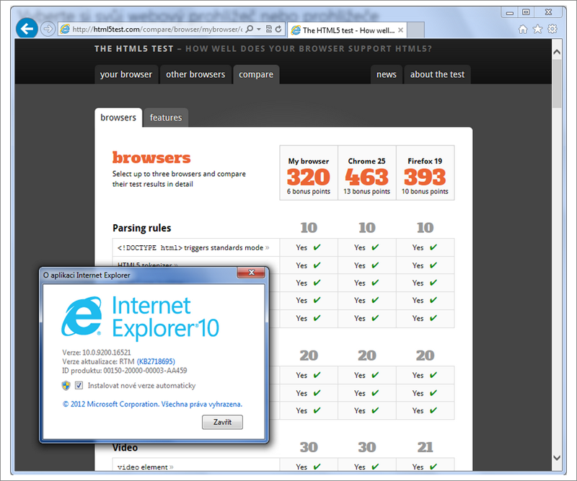Toggle the Compatibility View icon in address bar

tap(269, 30)
